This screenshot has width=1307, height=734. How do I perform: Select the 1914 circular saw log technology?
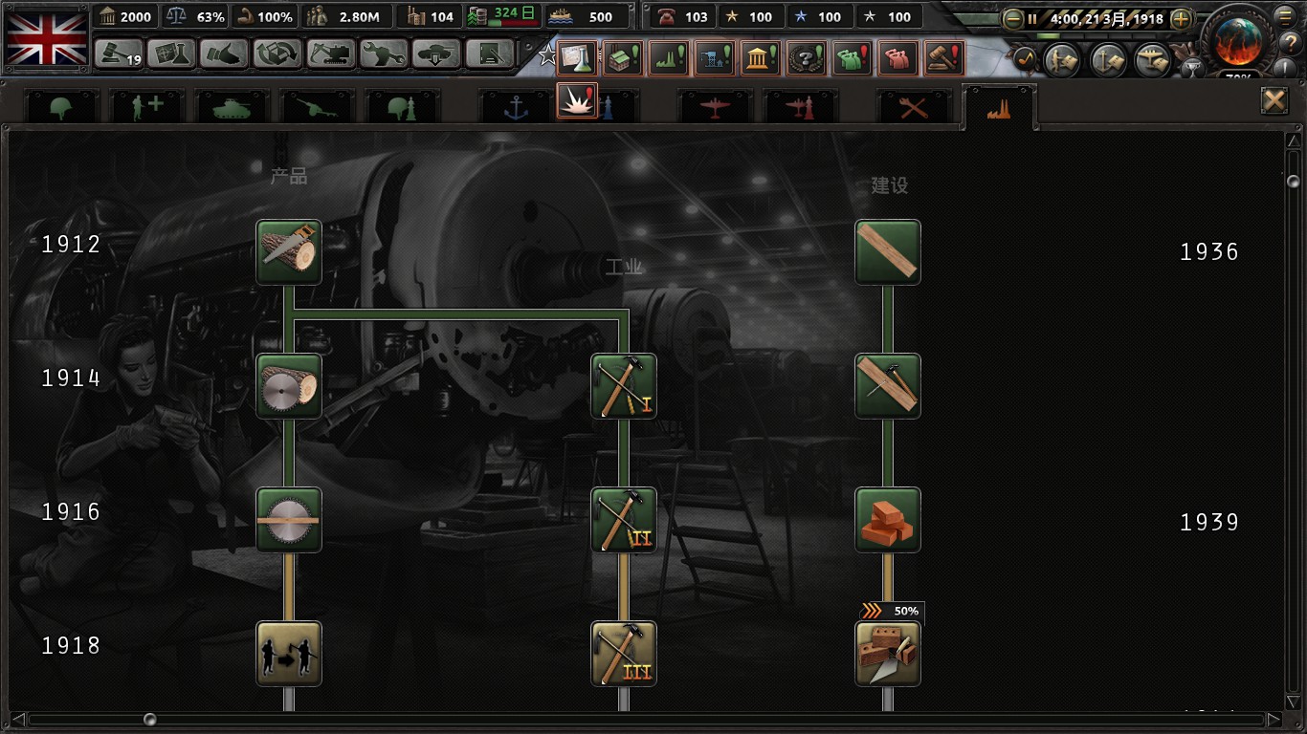point(289,386)
